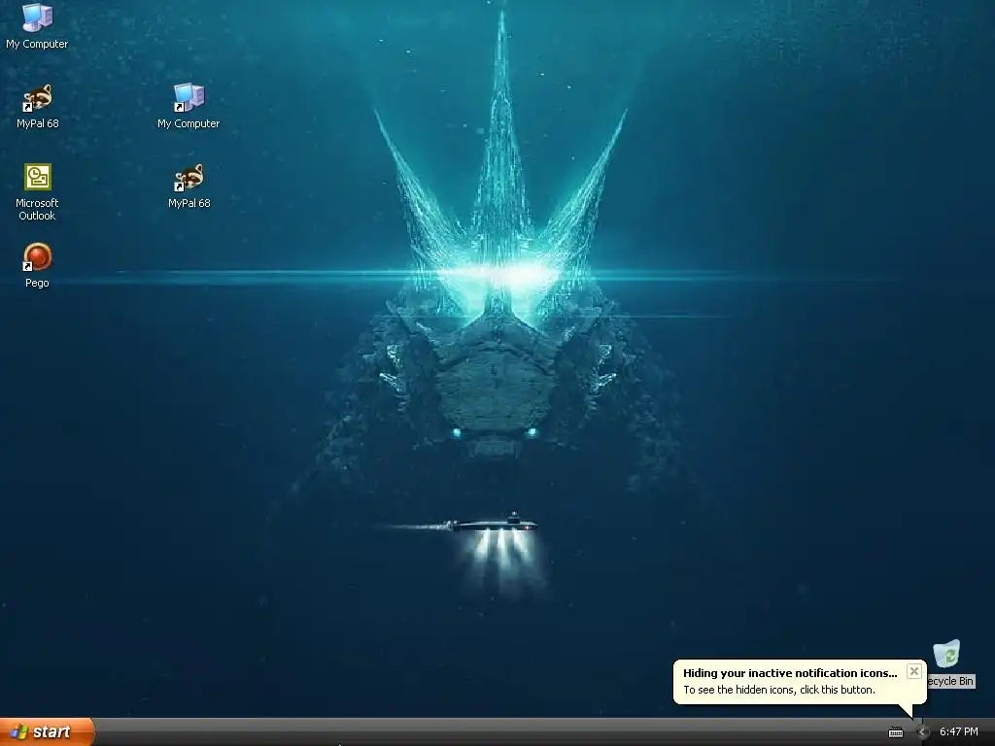Image resolution: width=995 pixels, height=746 pixels.
Task: Launch Microsoft Outlook desktop icon
Action: 38,192
